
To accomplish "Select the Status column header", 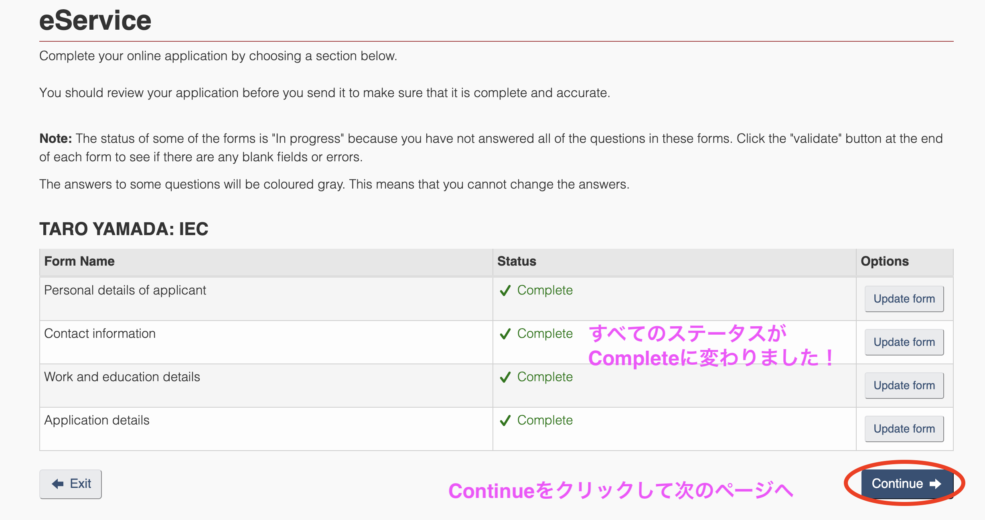I will (x=517, y=261).
